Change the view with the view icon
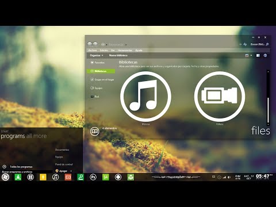The height and width of the screenshot is (207, 276). click(247, 55)
